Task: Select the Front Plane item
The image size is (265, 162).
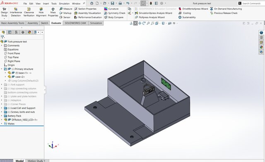Action: click(x=12, y=53)
